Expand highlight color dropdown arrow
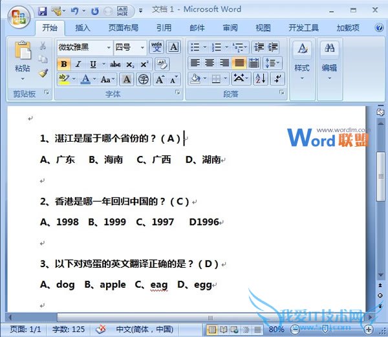Screen dimensions: 388x337 74,79
